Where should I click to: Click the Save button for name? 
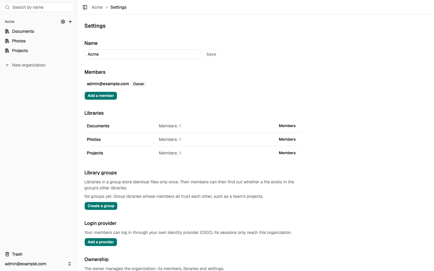pyautogui.click(x=211, y=54)
